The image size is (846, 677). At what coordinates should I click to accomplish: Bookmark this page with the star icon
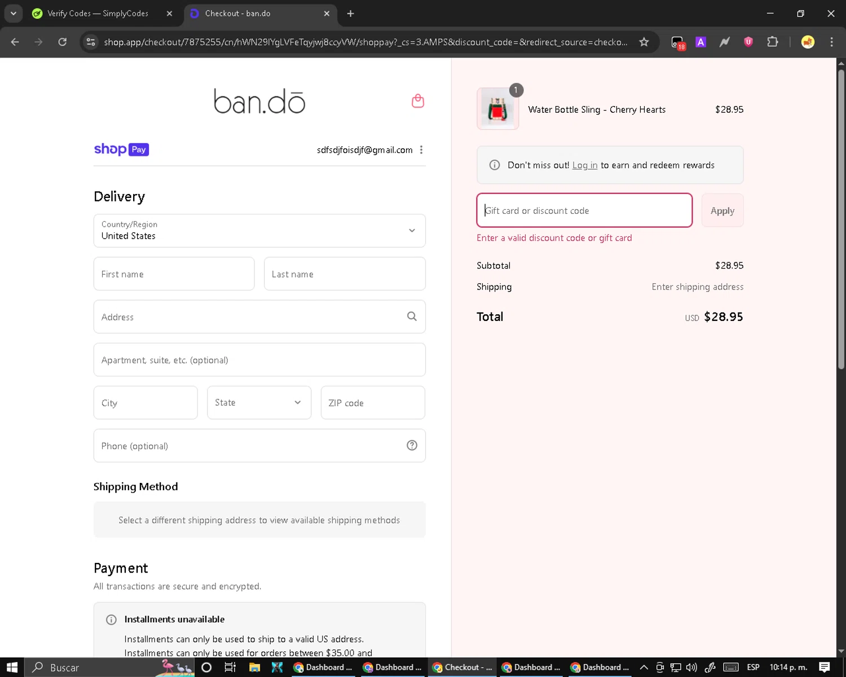tap(644, 42)
